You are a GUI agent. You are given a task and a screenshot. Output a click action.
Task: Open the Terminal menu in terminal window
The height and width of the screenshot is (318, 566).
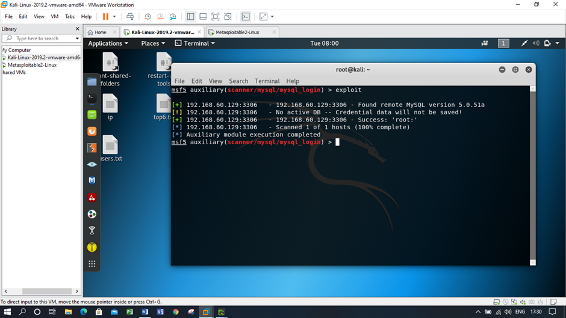pyautogui.click(x=267, y=81)
